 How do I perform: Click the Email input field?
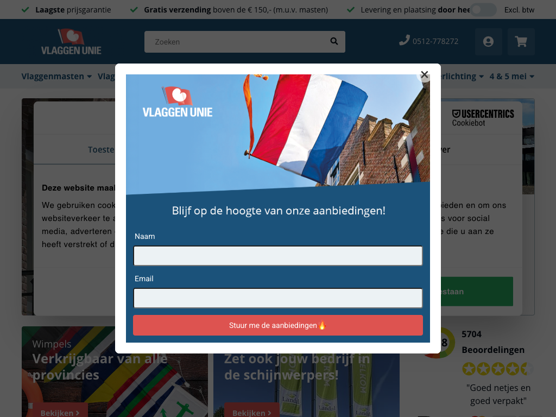278,298
